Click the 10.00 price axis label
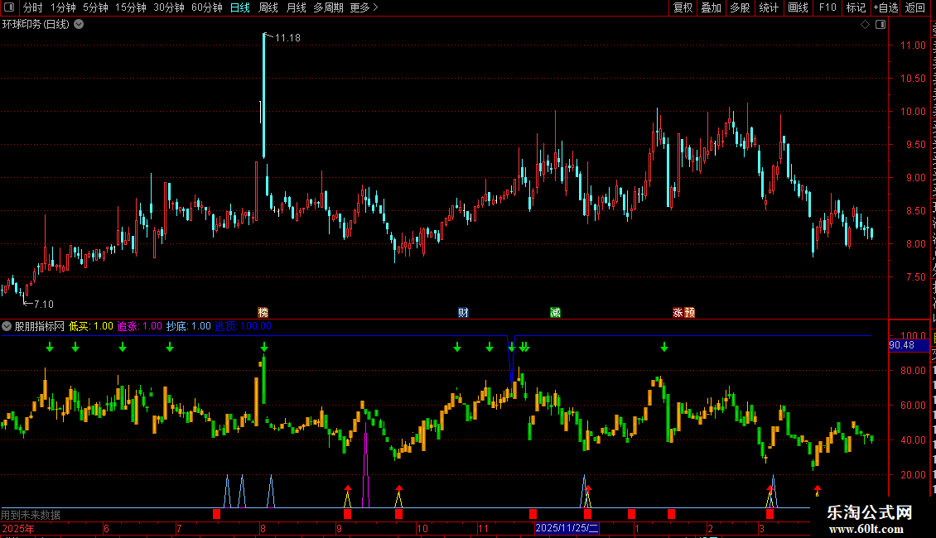 tap(913, 112)
